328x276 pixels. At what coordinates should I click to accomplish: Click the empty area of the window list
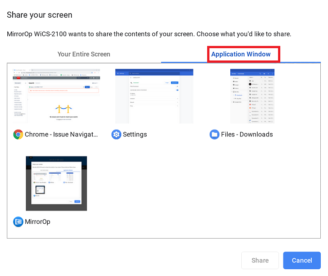[x=204, y=196]
